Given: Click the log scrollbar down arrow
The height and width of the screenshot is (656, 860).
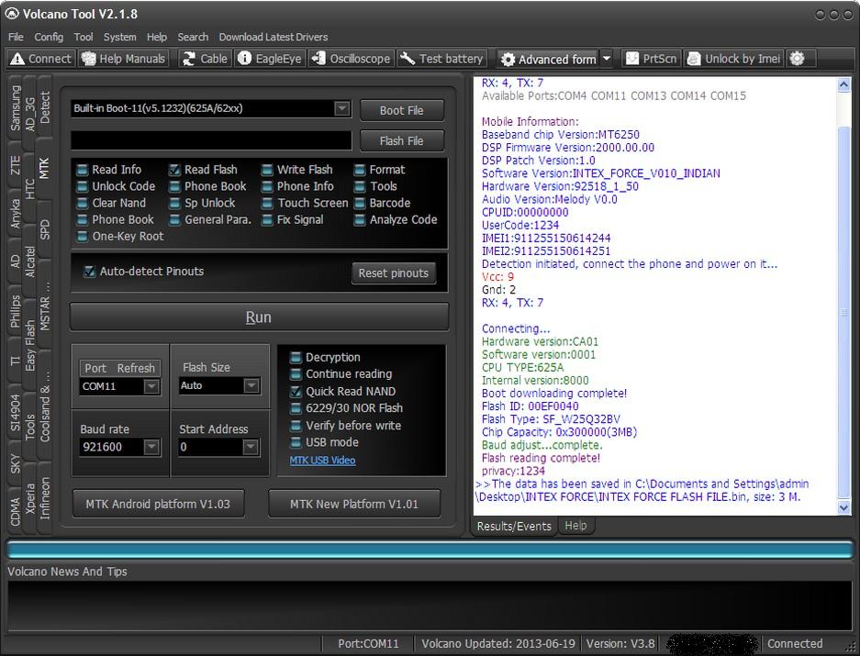Looking at the screenshot, I should pos(844,508).
